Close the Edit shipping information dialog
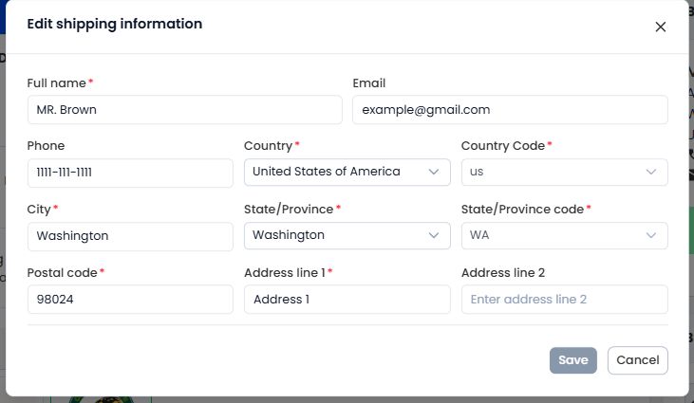 pyautogui.click(x=661, y=27)
